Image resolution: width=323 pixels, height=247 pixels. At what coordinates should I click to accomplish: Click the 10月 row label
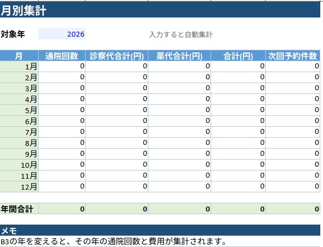[19, 165]
